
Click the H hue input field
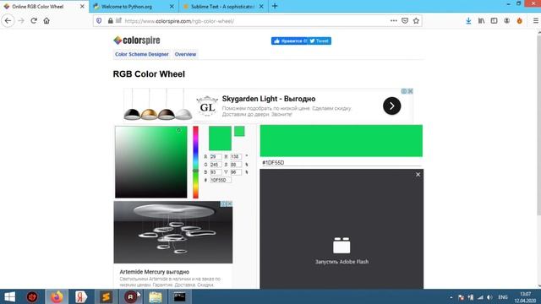(x=236, y=157)
